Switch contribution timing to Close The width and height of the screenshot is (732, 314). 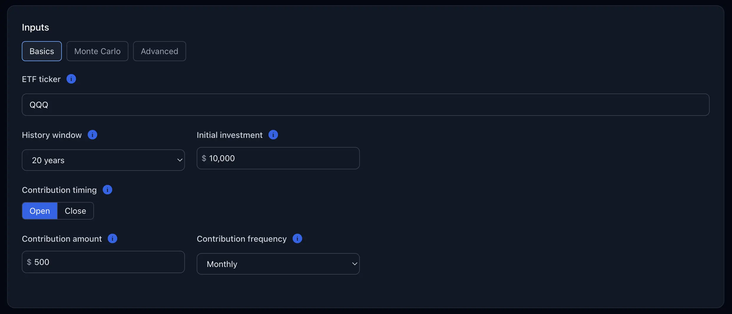(75, 211)
